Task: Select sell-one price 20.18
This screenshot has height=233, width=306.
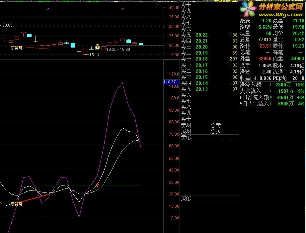Action: [202, 59]
